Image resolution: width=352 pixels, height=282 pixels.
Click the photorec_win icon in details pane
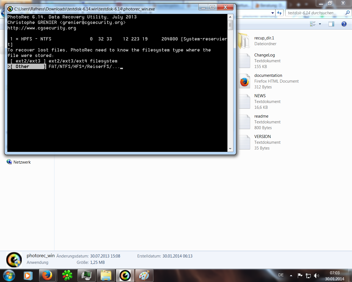[x=14, y=260]
